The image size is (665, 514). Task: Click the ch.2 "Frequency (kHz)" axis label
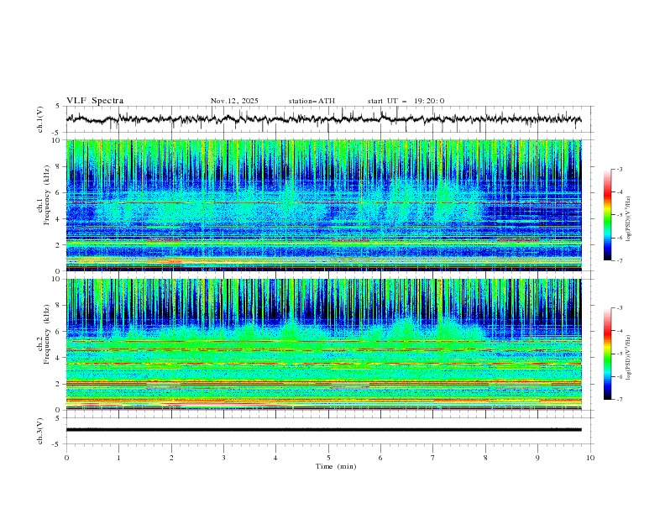[x=47, y=334]
